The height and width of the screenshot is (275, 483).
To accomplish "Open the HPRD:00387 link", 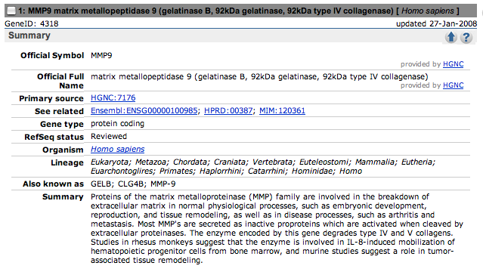I will click(228, 111).
